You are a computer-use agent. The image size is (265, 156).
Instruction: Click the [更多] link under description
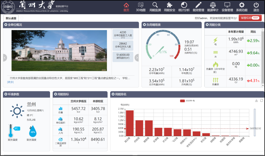click(10, 82)
